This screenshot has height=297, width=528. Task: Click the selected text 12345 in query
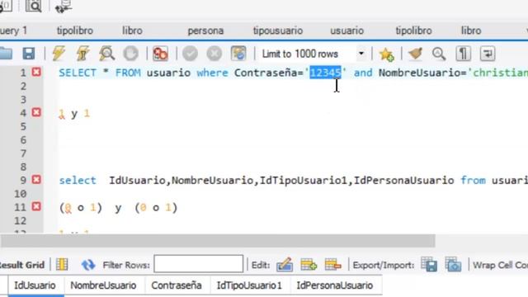pos(325,73)
